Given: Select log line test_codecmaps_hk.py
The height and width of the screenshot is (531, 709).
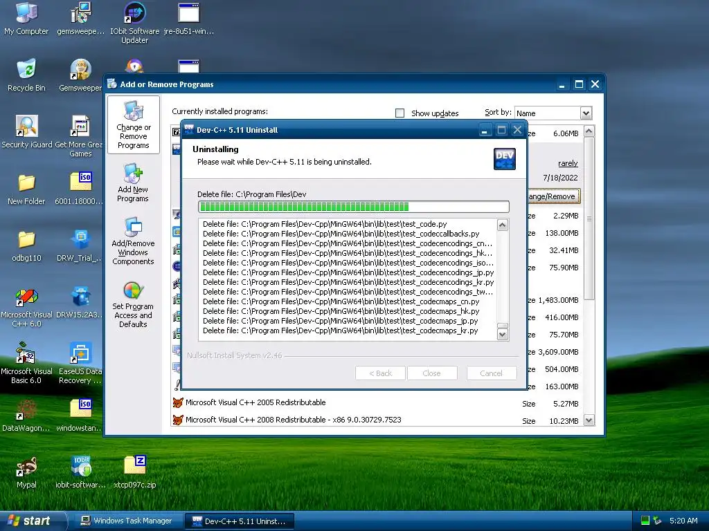Looking at the screenshot, I should coord(341,311).
